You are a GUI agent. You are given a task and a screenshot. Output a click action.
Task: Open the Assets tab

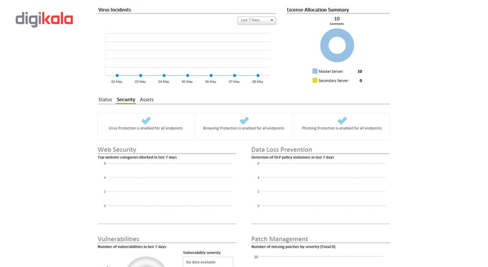coord(146,99)
